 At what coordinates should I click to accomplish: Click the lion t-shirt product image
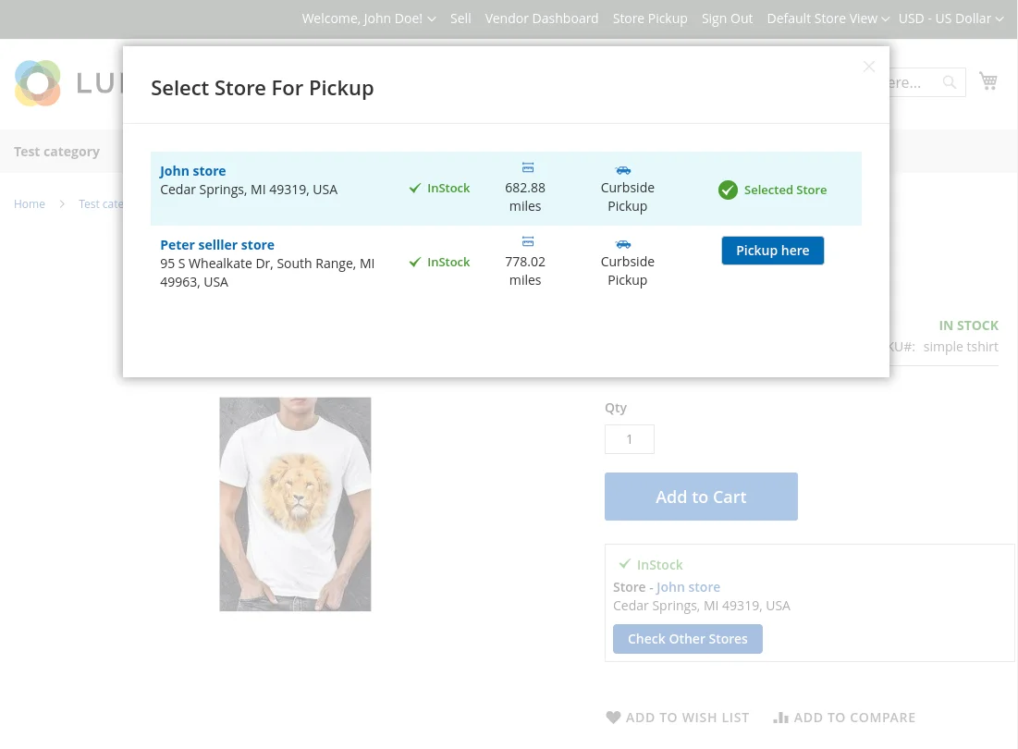coord(295,504)
